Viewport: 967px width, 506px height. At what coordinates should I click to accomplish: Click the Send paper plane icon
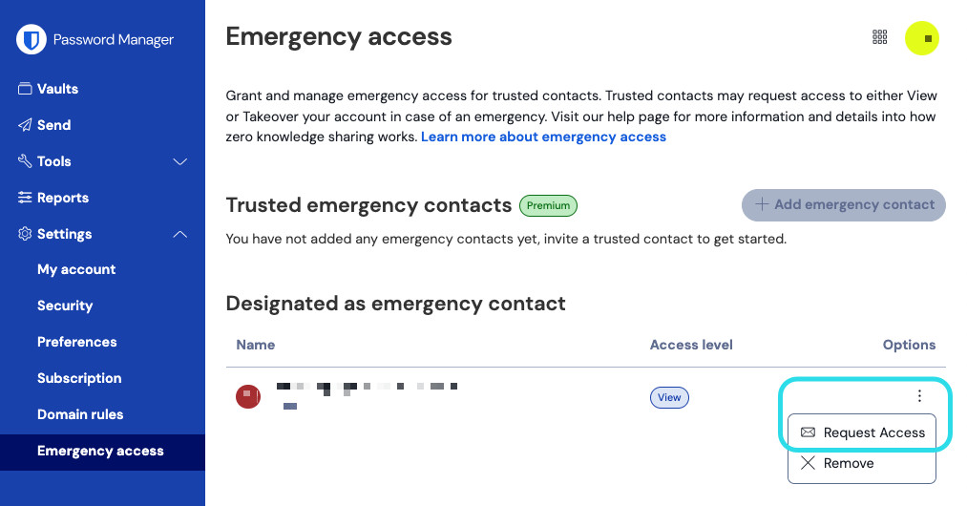pyautogui.click(x=25, y=125)
